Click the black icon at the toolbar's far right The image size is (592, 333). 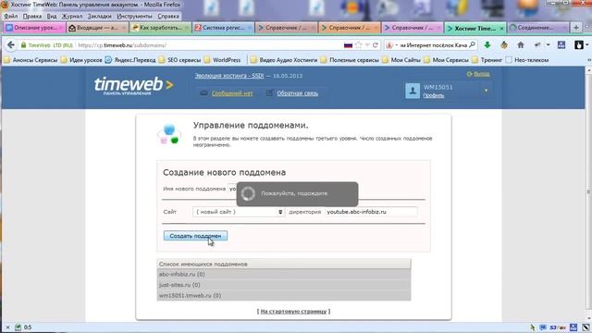579,45
